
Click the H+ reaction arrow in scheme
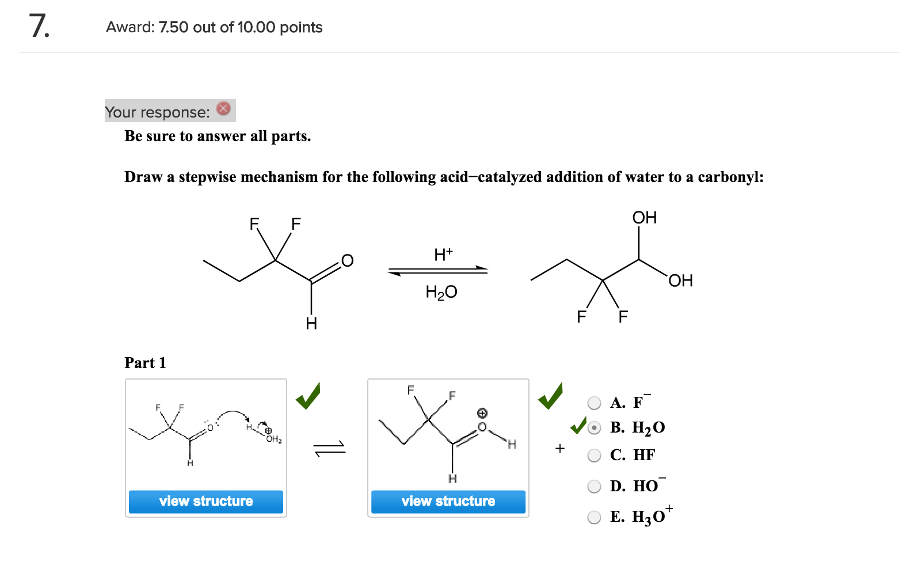click(x=437, y=270)
